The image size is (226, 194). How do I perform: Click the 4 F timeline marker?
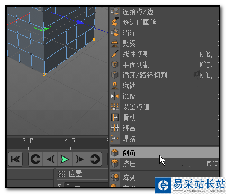[x=70, y=141]
